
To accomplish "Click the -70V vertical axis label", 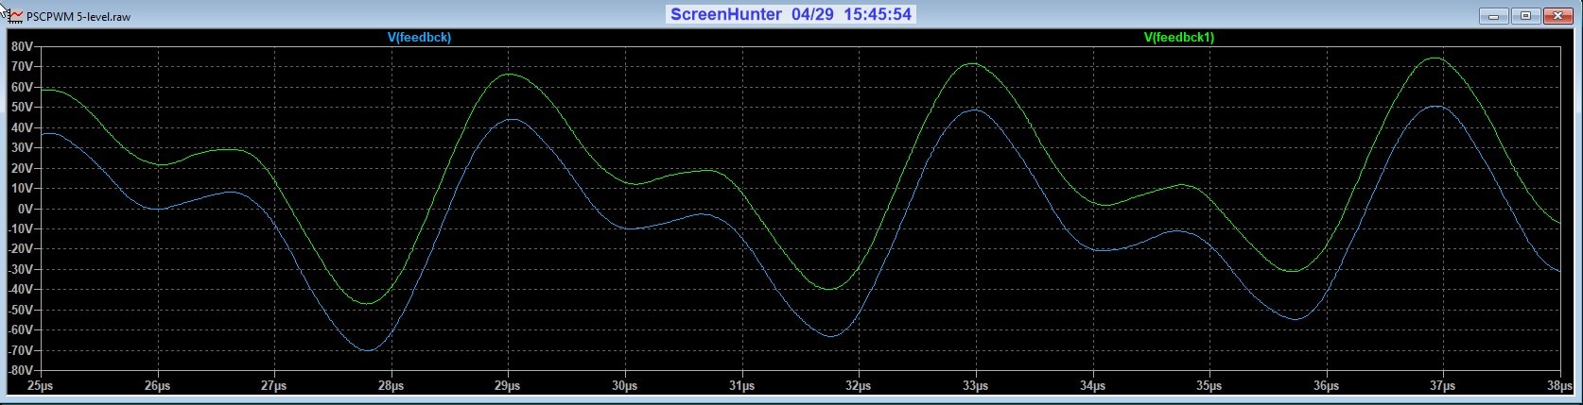I will (21, 351).
